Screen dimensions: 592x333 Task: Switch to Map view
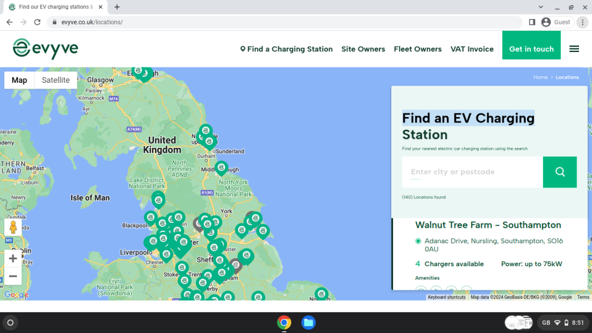[20, 80]
